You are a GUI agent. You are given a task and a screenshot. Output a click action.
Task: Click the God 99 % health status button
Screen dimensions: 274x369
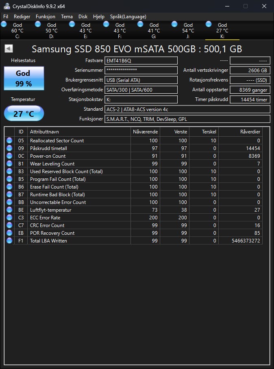24,78
